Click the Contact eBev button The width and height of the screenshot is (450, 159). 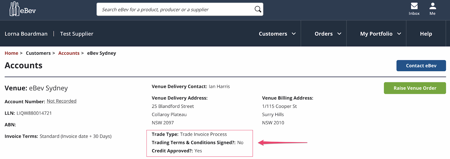[x=421, y=65]
